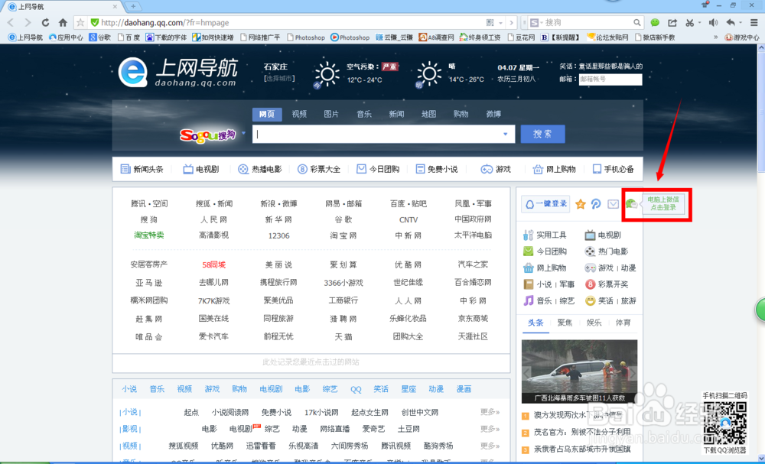
Task: Open the 58同城 link
Action: pyautogui.click(x=213, y=265)
